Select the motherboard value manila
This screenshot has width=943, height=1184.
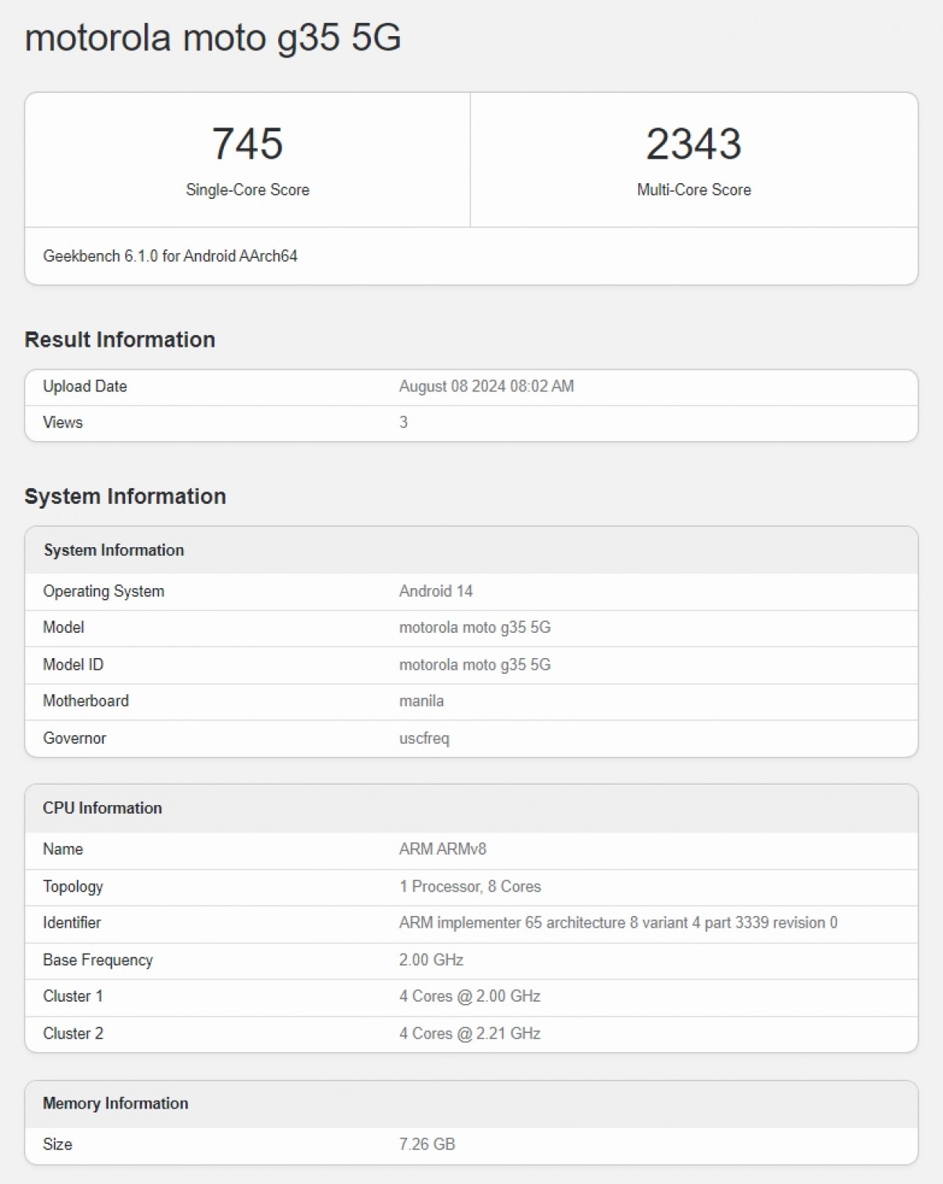pyautogui.click(x=421, y=700)
